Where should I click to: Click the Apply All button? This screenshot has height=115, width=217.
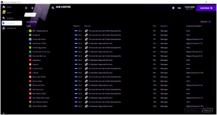point(208,110)
